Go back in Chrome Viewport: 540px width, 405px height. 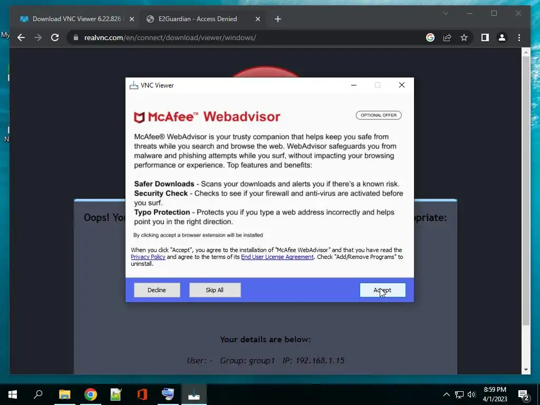tap(21, 37)
